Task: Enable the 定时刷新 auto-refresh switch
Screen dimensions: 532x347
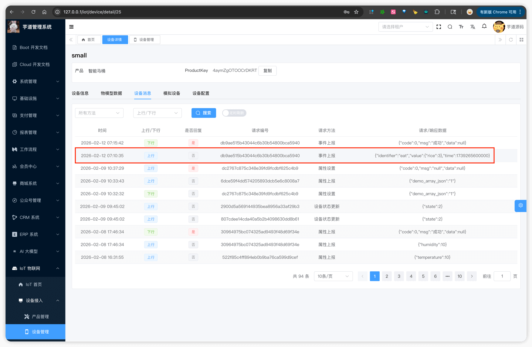Action: tap(234, 113)
